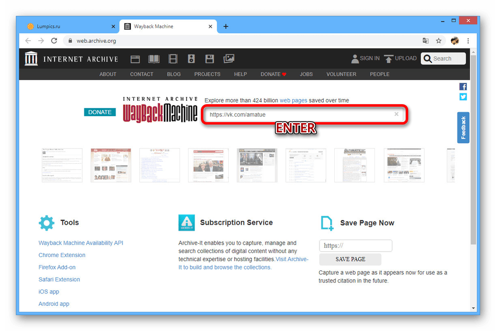
Task: Click the Save Page Now https:// field
Action: pos(356,246)
